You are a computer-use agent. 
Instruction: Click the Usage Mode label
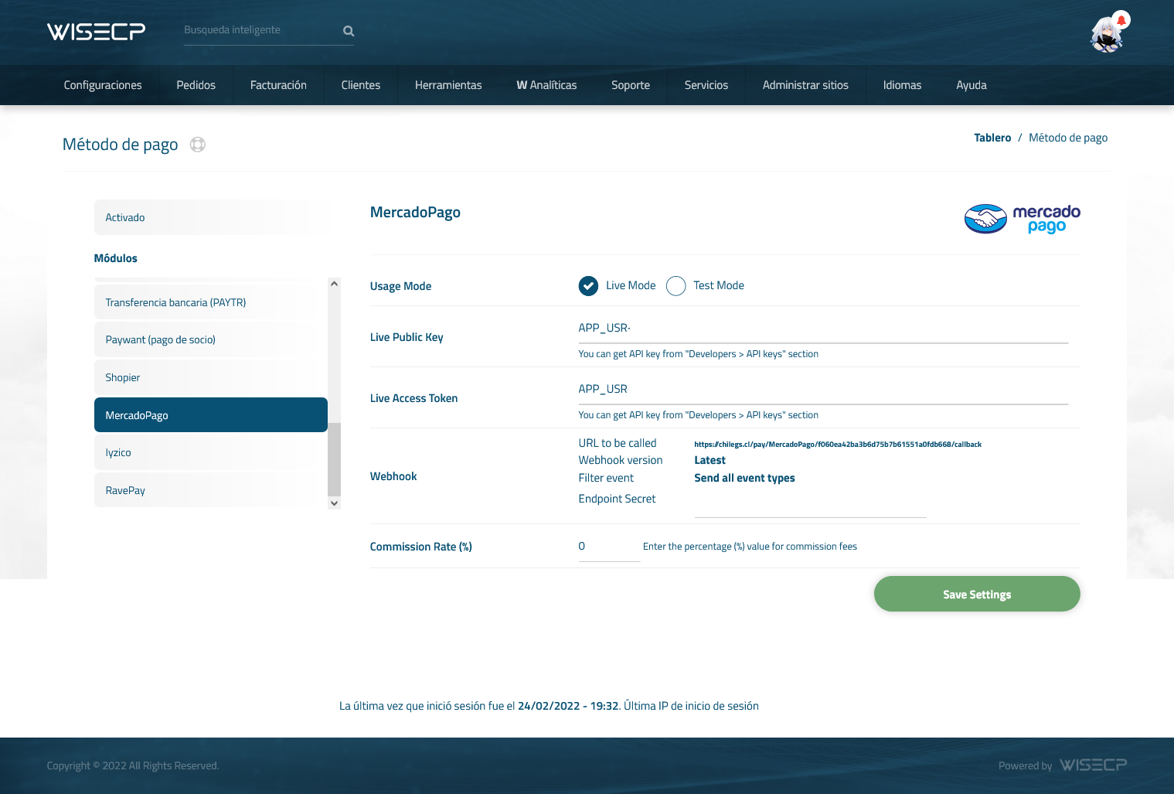tap(400, 286)
